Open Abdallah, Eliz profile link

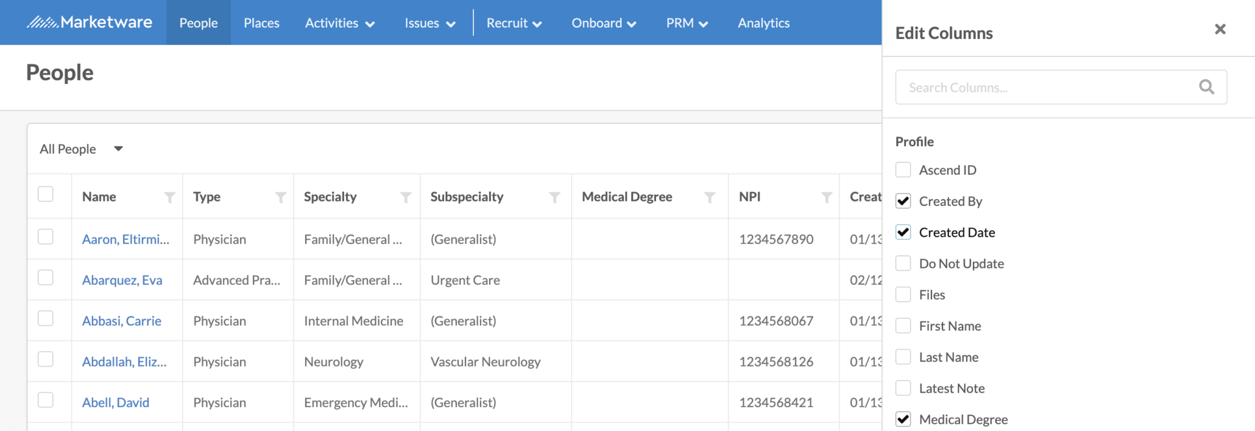tap(124, 362)
